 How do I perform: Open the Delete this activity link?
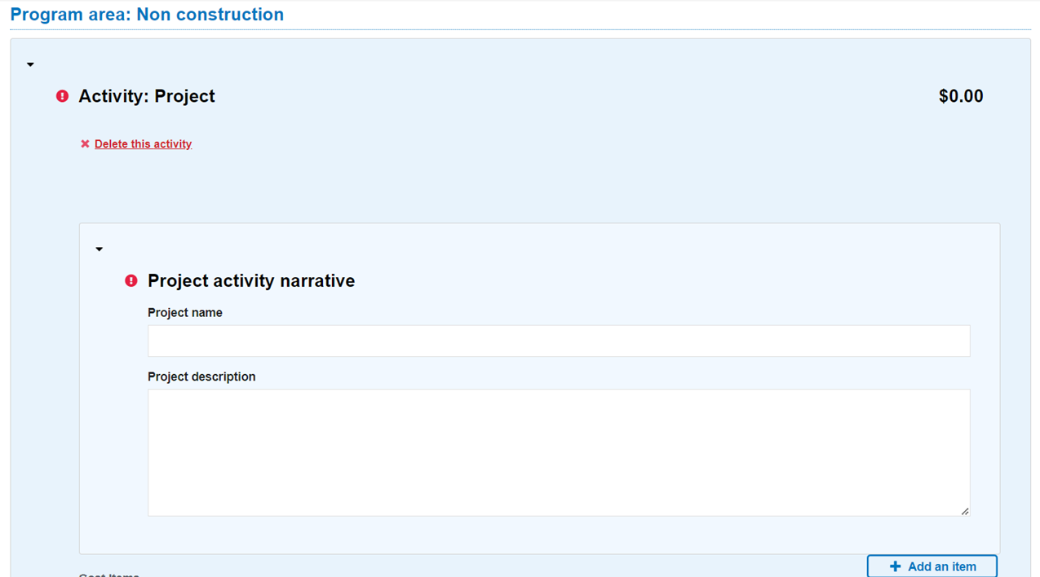coord(143,144)
